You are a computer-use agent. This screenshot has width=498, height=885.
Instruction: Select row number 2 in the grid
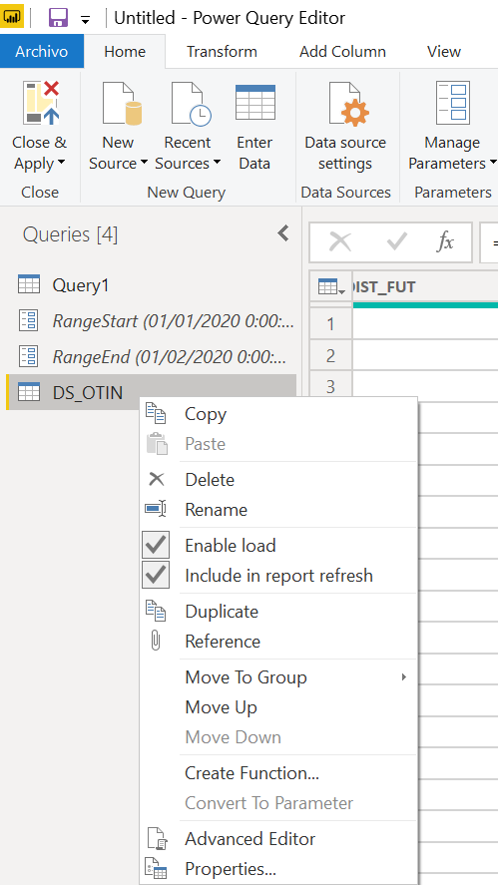click(x=331, y=355)
